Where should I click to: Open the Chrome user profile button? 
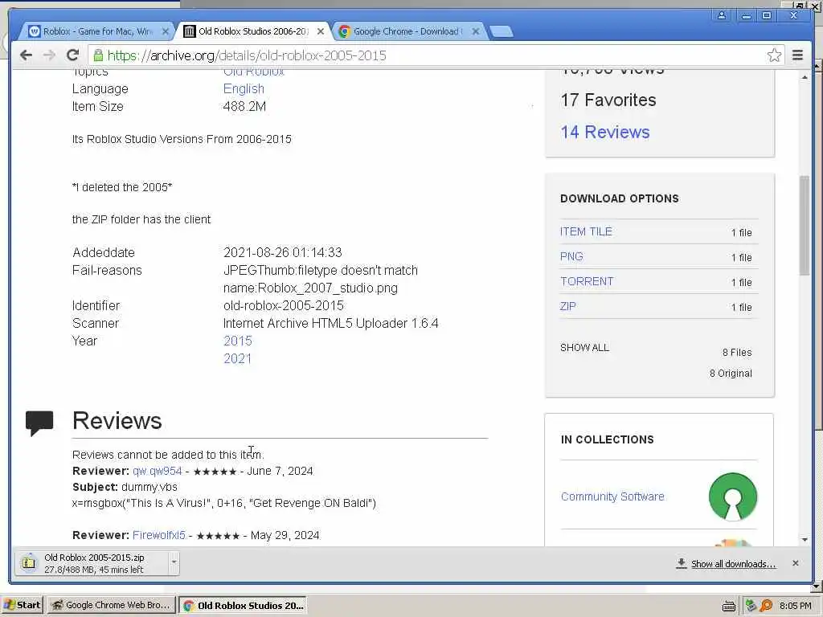point(722,15)
